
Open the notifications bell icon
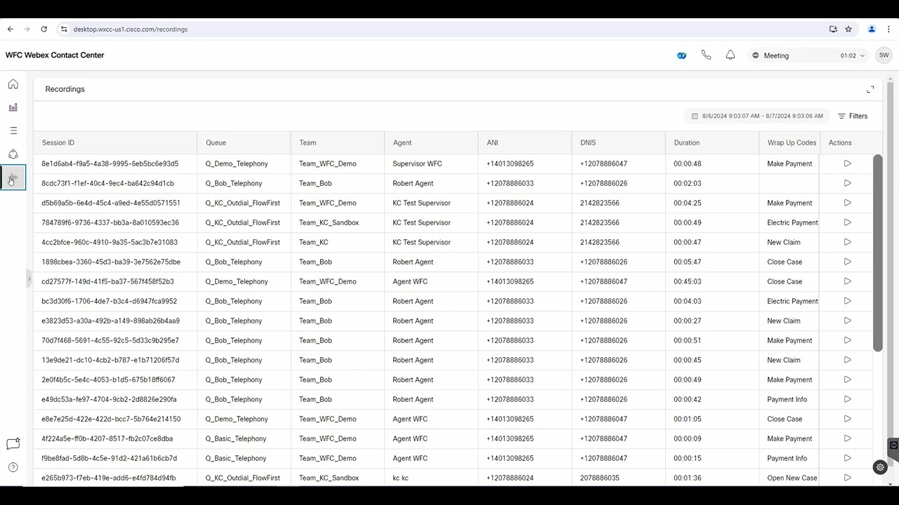click(x=730, y=55)
